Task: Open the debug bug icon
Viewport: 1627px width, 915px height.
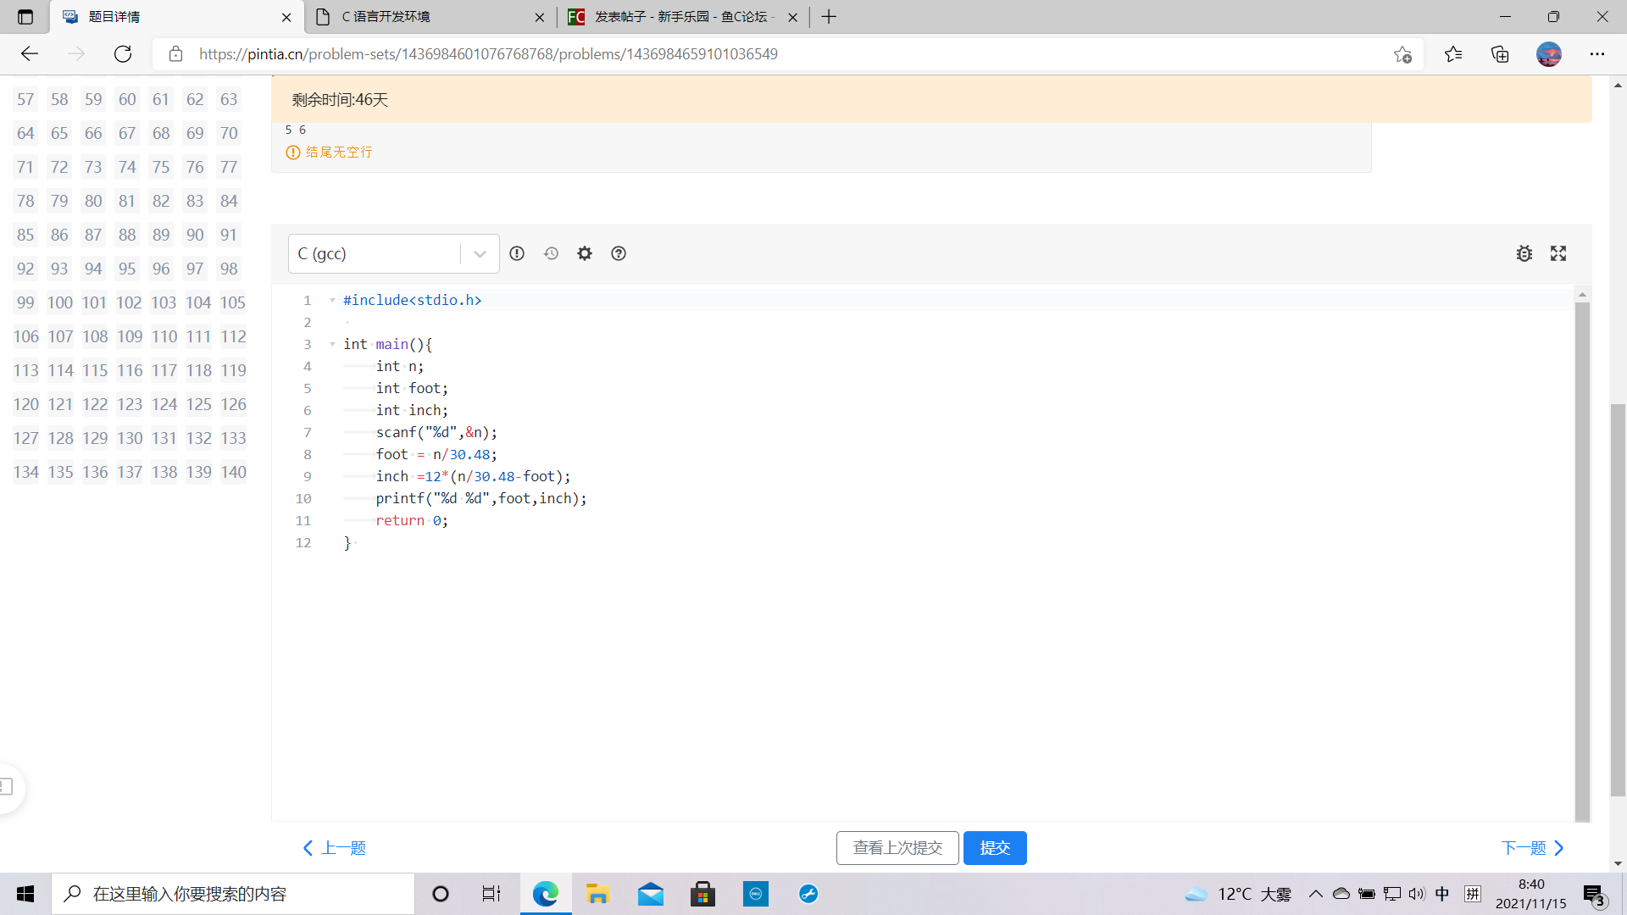Action: point(1524,253)
